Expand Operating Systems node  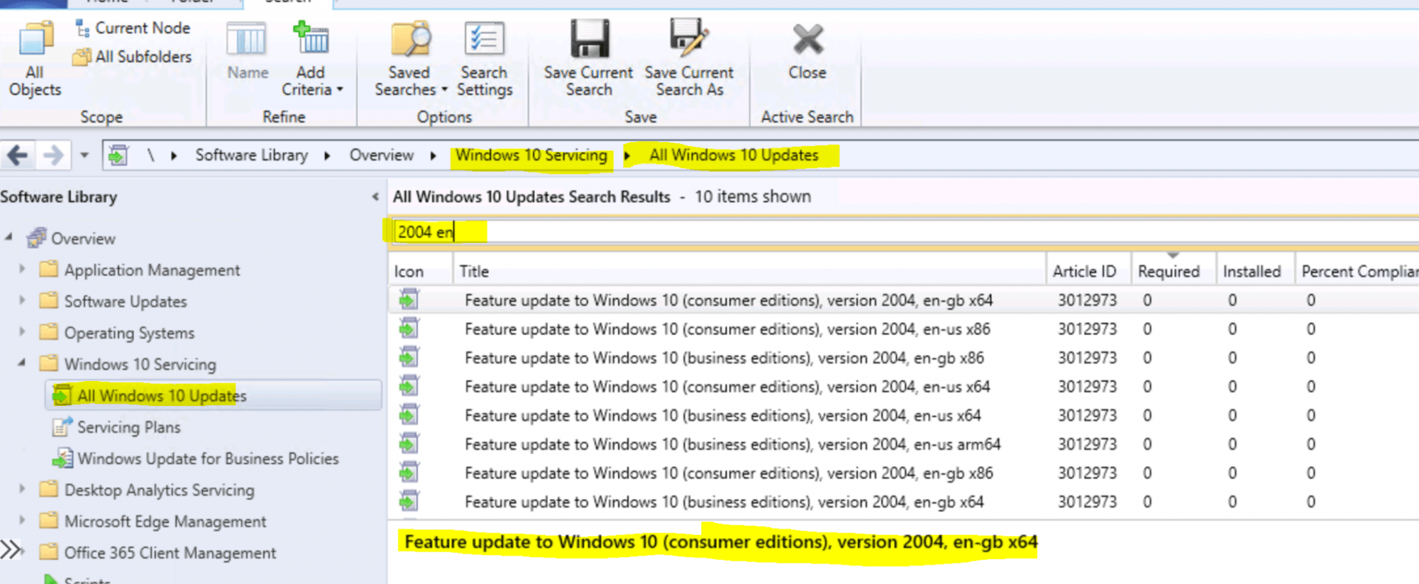[22, 331]
